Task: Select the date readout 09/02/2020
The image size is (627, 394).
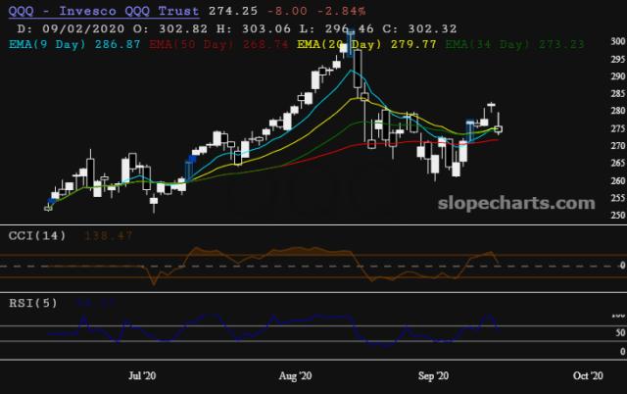Action: [83, 28]
